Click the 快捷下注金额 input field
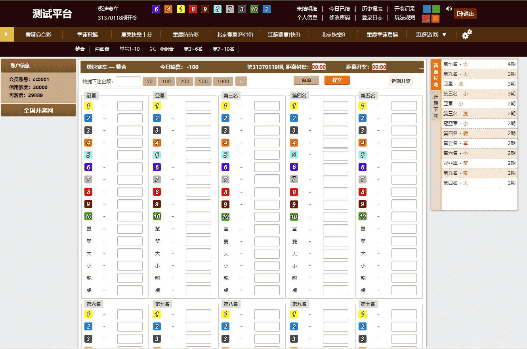Image resolution: width=527 pixels, height=349 pixels. click(x=128, y=82)
